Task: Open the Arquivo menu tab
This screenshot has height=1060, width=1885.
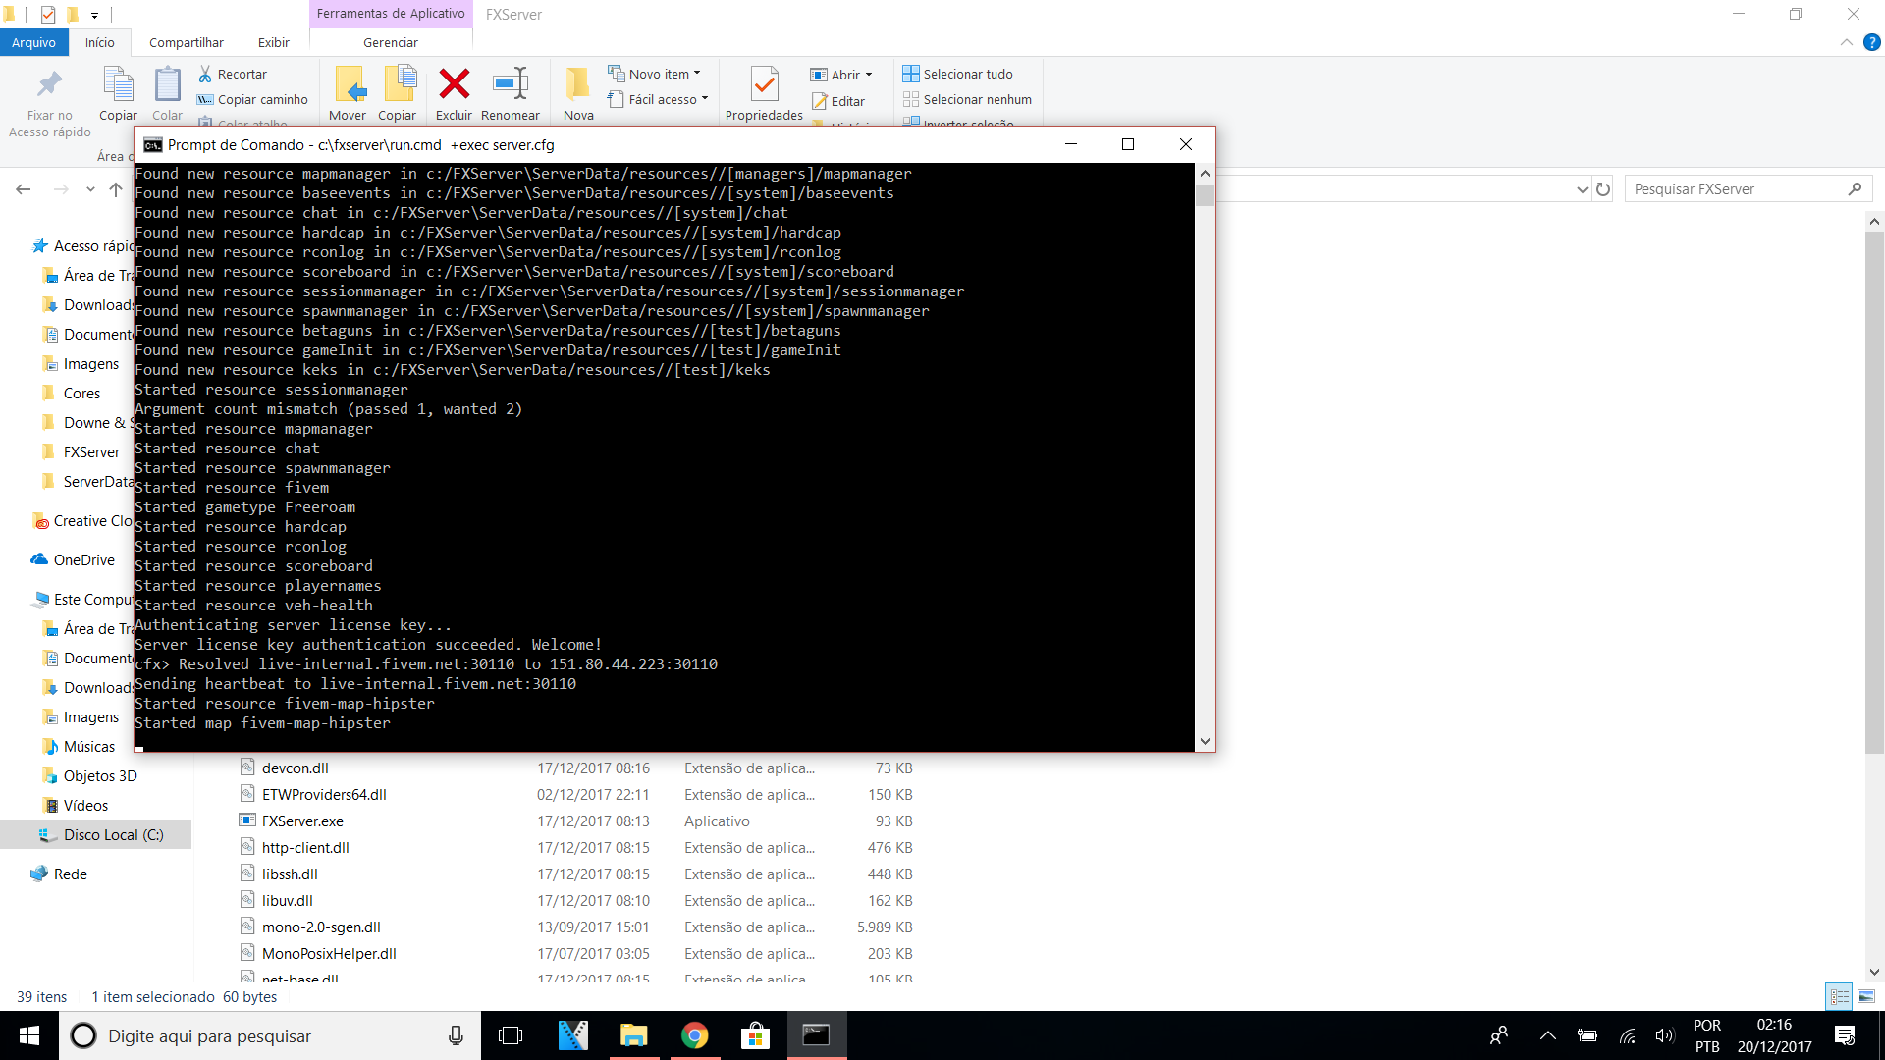Action: 33,42
